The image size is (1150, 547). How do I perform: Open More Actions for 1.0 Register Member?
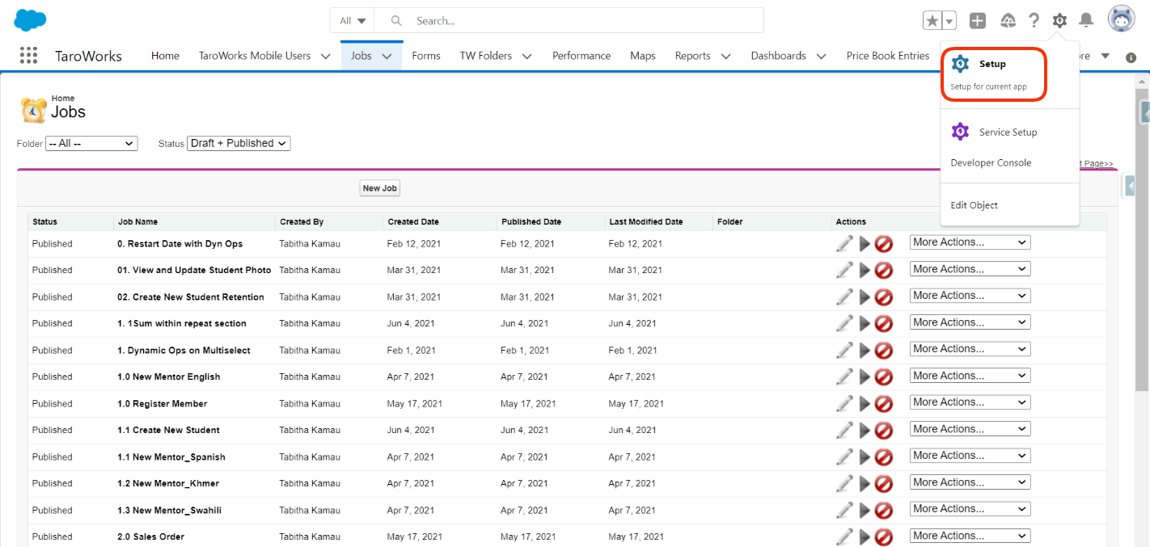tap(970, 402)
